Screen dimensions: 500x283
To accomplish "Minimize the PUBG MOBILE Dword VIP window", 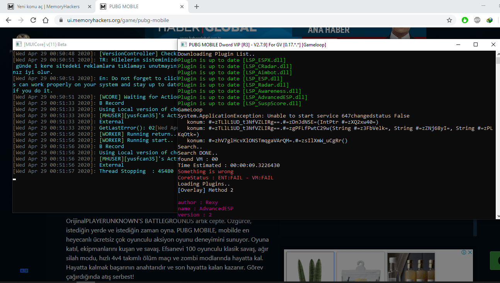I will (458, 44).
